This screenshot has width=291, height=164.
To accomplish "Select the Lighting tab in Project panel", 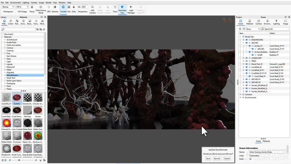I will (276, 22).
